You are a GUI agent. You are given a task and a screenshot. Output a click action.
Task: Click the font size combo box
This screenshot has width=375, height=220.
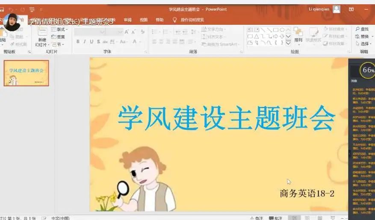114,32
